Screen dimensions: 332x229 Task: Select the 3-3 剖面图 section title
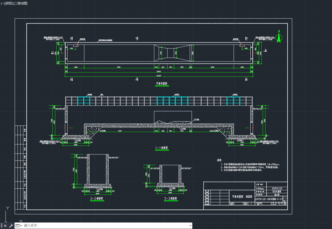[171, 198]
